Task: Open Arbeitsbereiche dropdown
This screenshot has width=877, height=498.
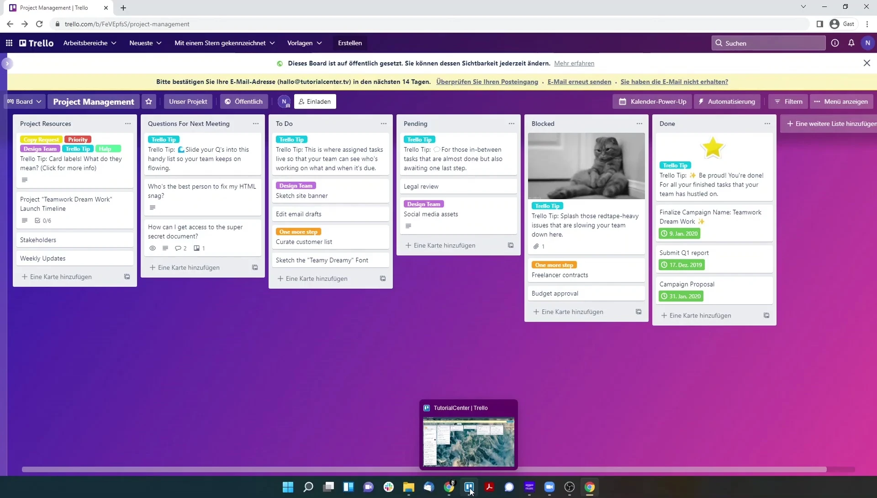Action: [x=90, y=43]
